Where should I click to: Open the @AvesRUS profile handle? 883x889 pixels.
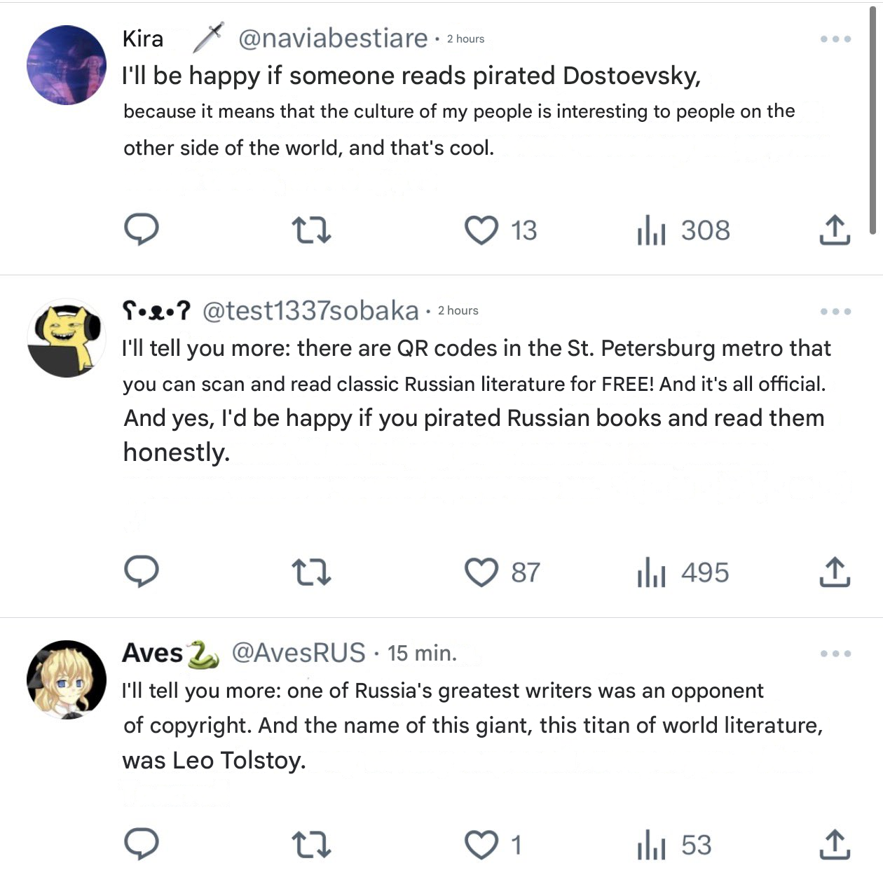(299, 653)
